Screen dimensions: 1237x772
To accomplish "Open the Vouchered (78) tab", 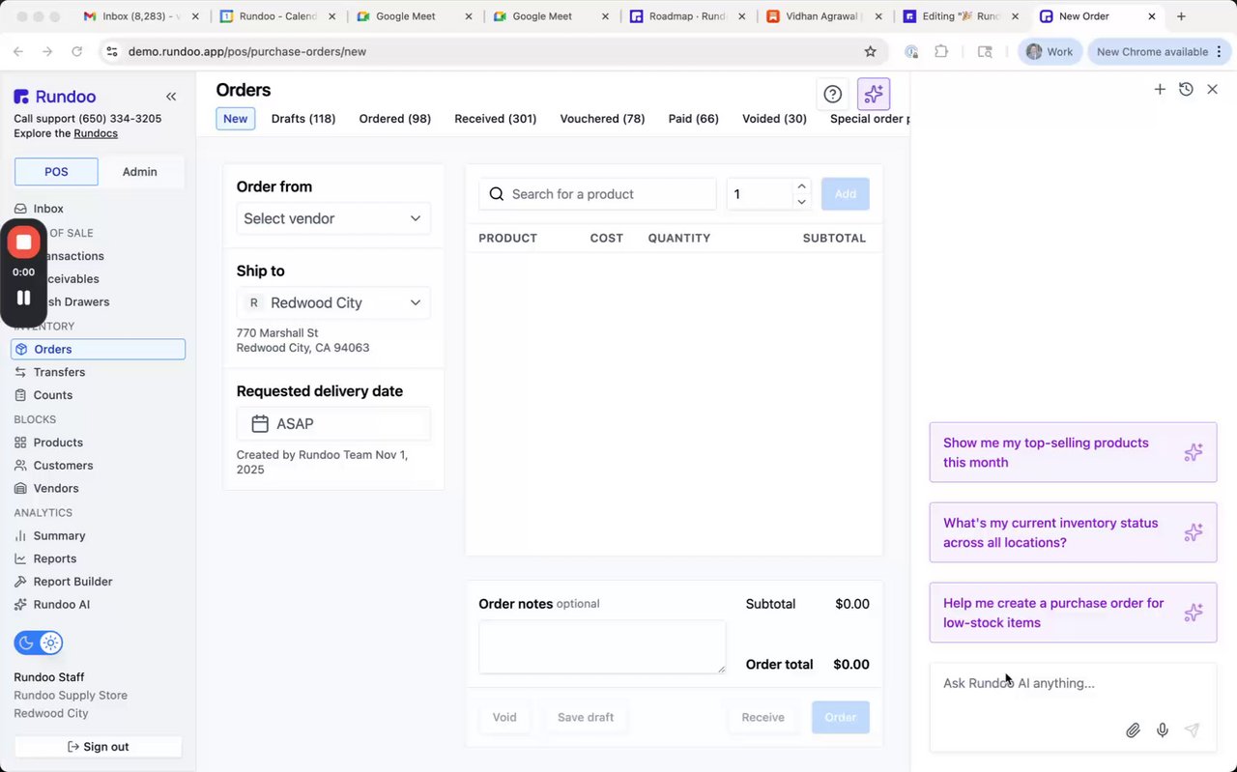I will click(x=602, y=119).
